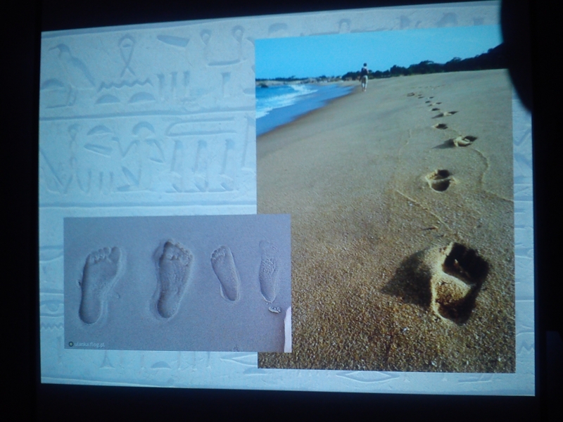
Task: Click the middle footprint in the beach trail
Action: (441, 180)
